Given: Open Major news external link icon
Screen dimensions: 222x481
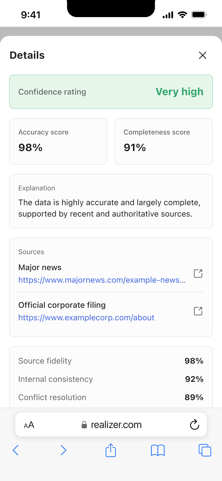Looking at the screenshot, I should click(198, 274).
